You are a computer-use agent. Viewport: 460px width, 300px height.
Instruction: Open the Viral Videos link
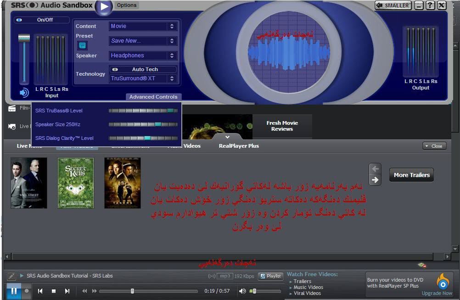click(307, 293)
